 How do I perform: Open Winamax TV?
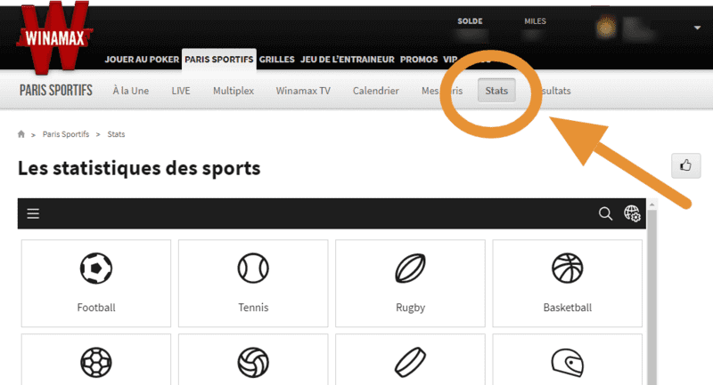(303, 91)
